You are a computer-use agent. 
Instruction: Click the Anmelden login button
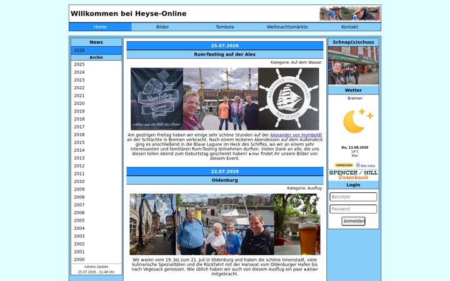pyautogui.click(x=353, y=221)
